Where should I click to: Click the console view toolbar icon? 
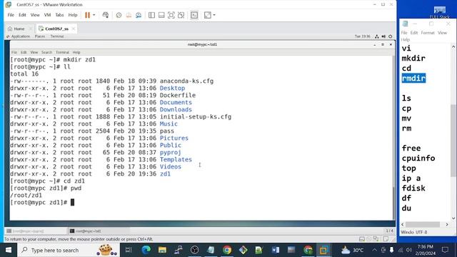point(194,15)
